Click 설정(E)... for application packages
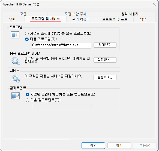 tap(105, 60)
